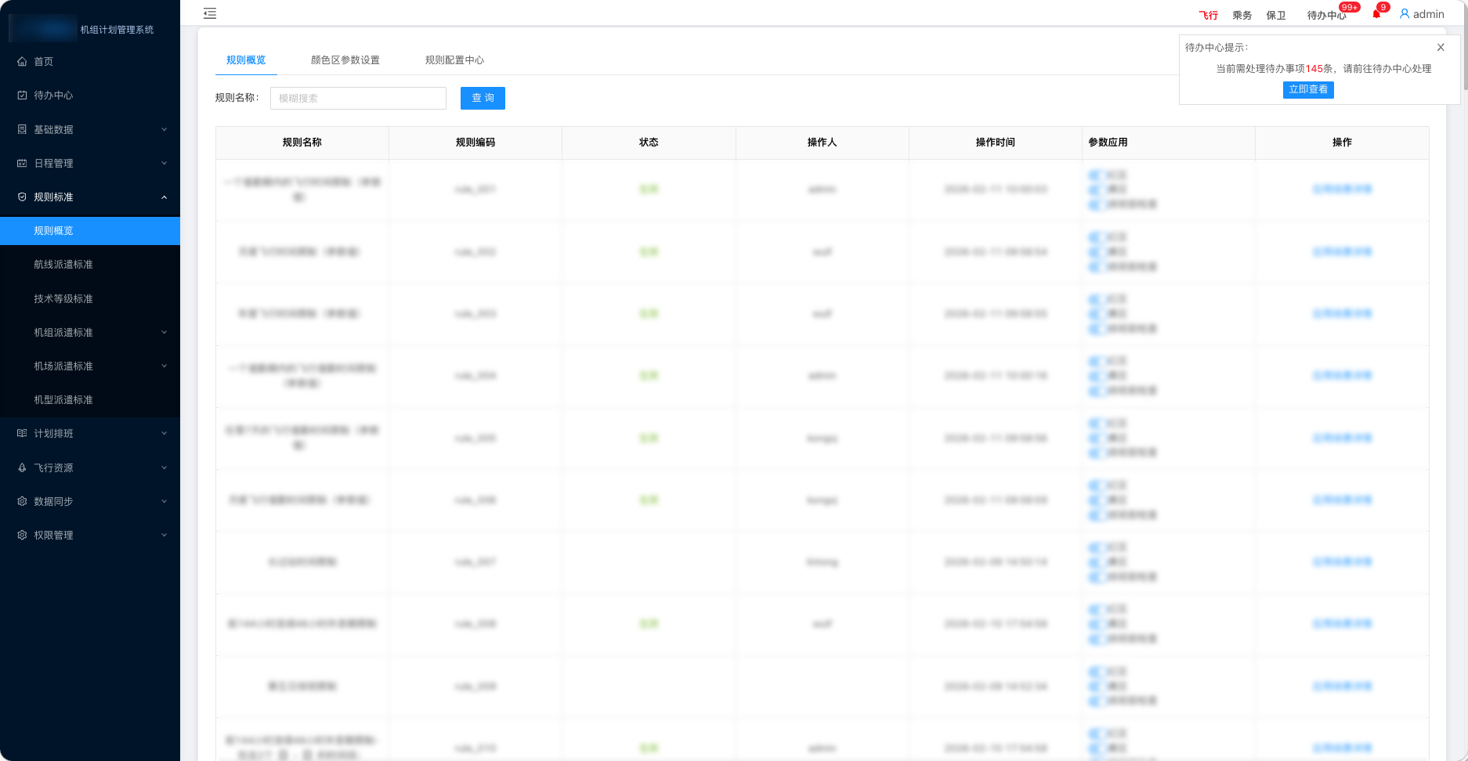The height and width of the screenshot is (761, 1468).
Task: Click the 基础数据 document icon
Action: 22,129
